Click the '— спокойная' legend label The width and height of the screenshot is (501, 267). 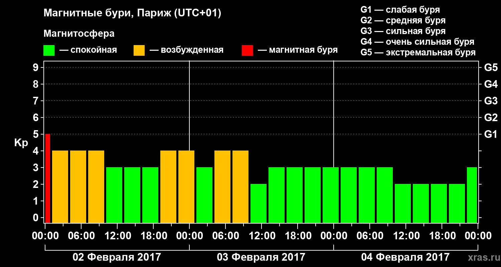88,50
